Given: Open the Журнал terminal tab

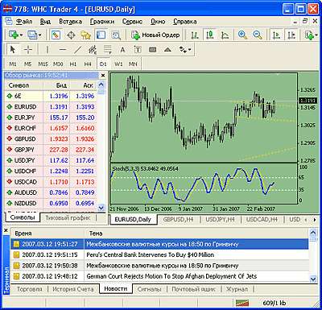Looking at the screenshot, I should tap(237, 289).
